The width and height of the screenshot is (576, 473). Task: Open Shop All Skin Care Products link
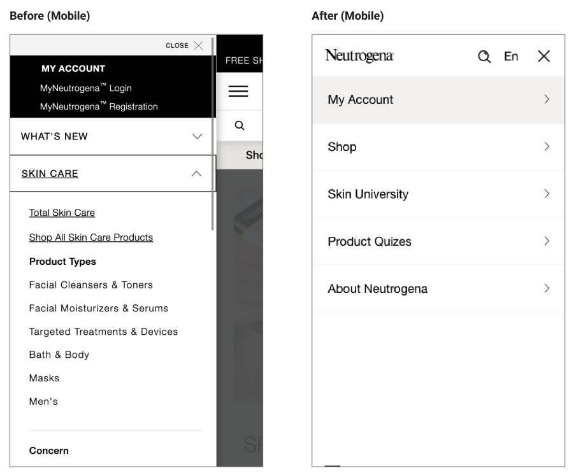click(91, 237)
